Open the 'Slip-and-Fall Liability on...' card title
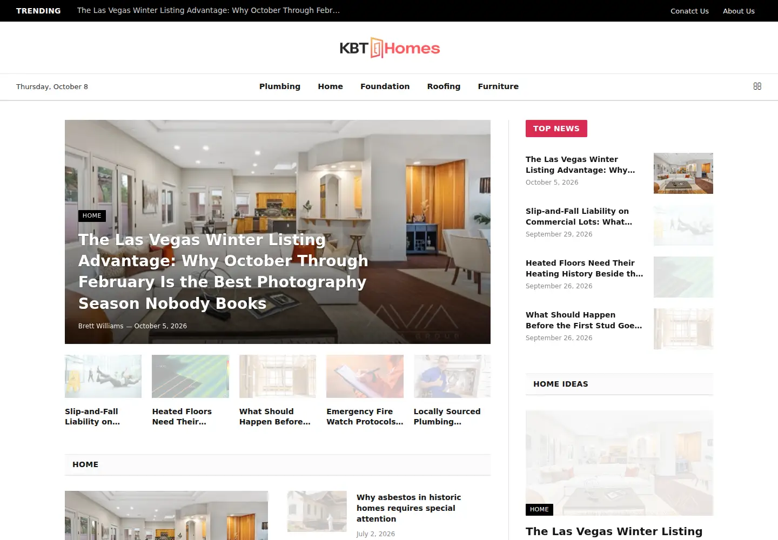The height and width of the screenshot is (540, 778). (x=92, y=416)
